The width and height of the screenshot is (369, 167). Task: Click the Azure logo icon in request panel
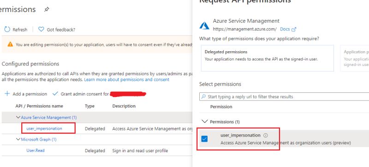pos(204,26)
